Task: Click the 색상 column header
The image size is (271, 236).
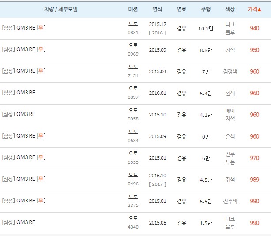Action: point(230,9)
